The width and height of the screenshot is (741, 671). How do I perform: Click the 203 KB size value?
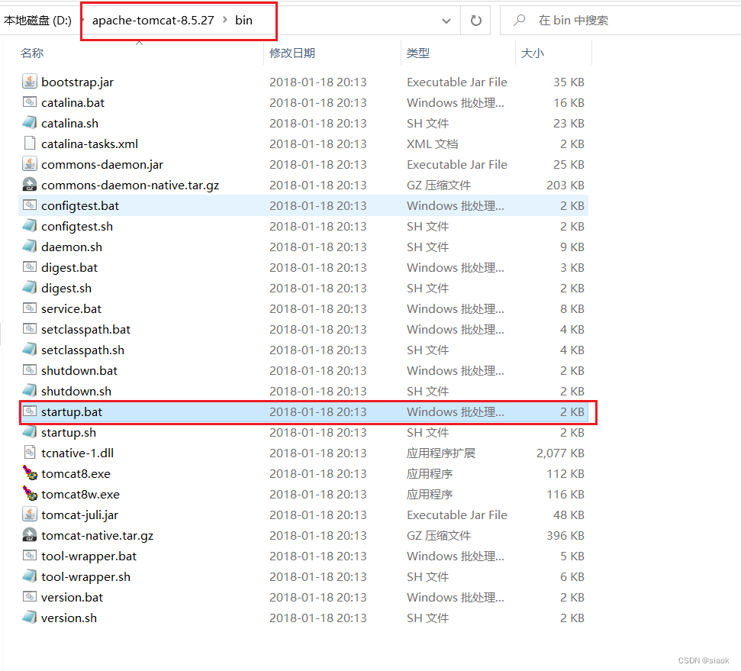click(565, 185)
